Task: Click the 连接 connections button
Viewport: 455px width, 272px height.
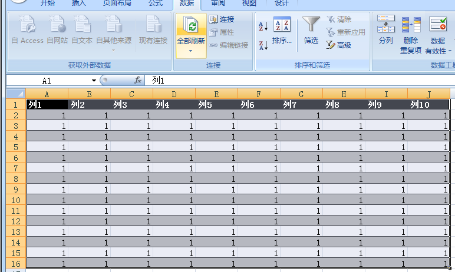Action: (x=222, y=19)
